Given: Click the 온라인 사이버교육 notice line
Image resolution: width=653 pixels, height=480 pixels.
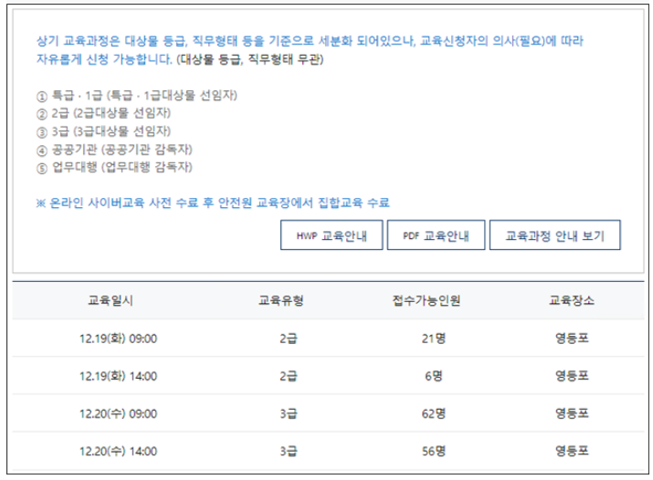Looking at the screenshot, I should [x=213, y=203].
